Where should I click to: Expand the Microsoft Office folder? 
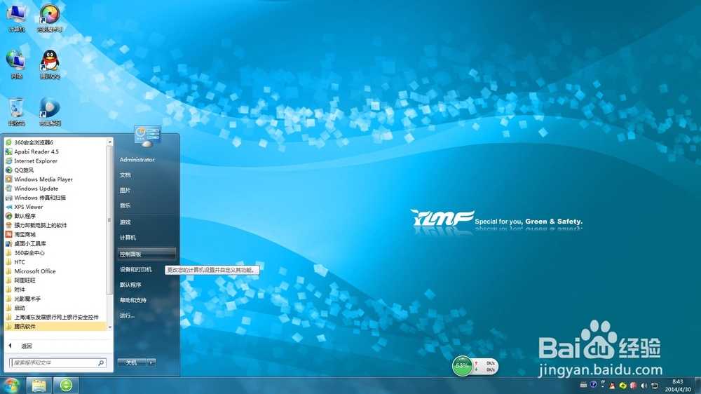click(x=55, y=271)
